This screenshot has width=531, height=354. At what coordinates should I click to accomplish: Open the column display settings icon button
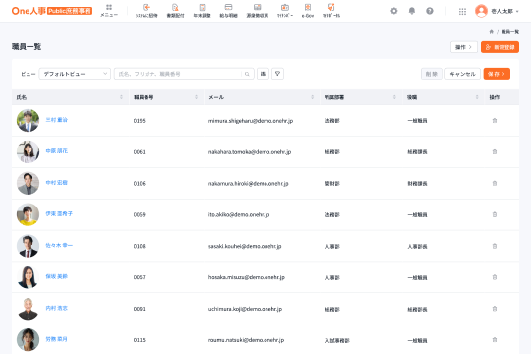point(263,74)
